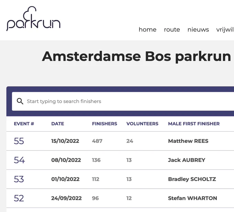This screenshot has width=234, height=212.
Task: Open event number 53 results
Action: click(x=19, y=179)
